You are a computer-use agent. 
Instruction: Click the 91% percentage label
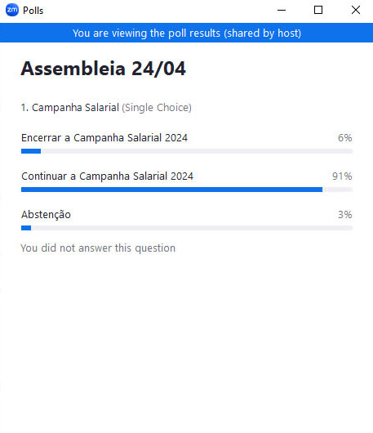point(342,176)
